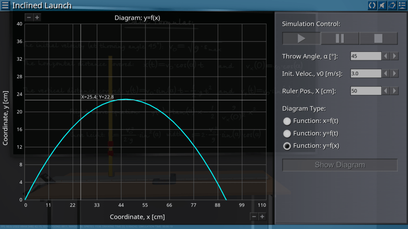The height and width of the screenshot is (229, 408).
Task: Click the Show Diagram button
Action: (340, 165)
